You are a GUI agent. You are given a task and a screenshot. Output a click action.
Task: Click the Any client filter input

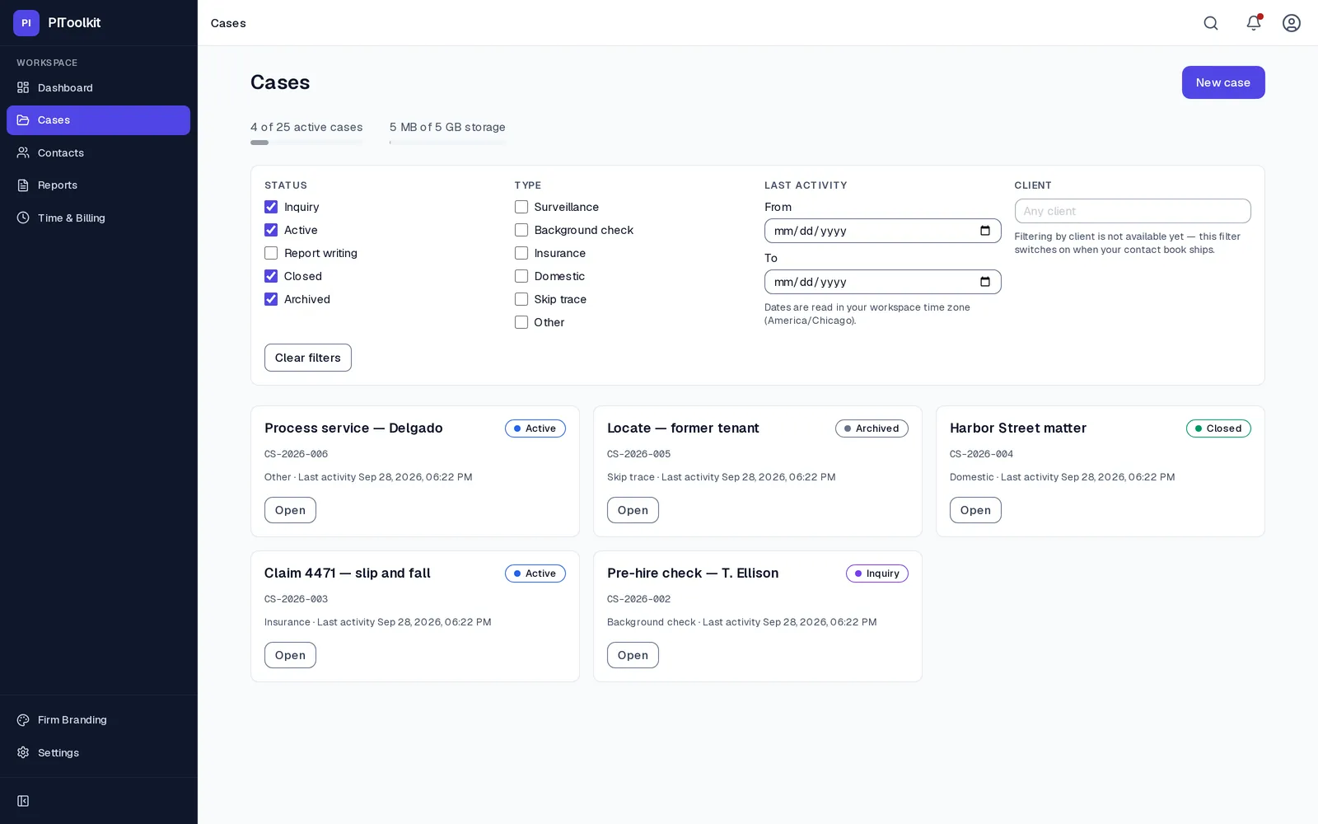click(x=1133, y=211)
